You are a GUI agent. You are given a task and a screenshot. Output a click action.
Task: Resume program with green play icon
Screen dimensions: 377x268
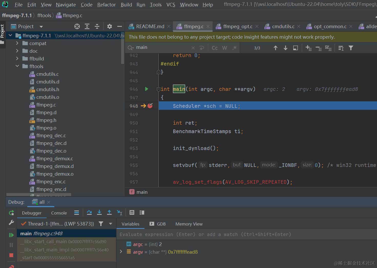click(x=11, y=235)
